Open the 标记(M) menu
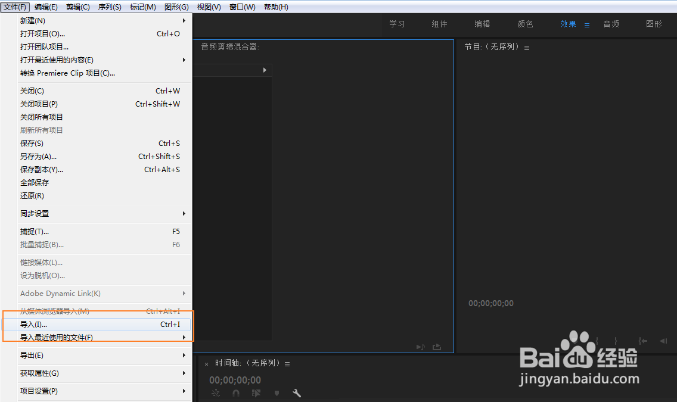This screenshot has width=677, height=402. (143, 7)
